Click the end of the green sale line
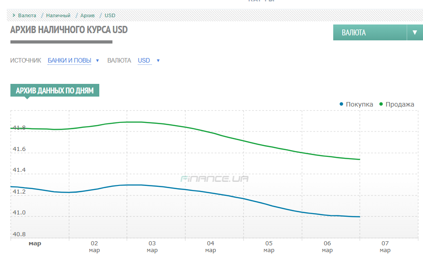 pyautogui.click(x=360, y=160)
